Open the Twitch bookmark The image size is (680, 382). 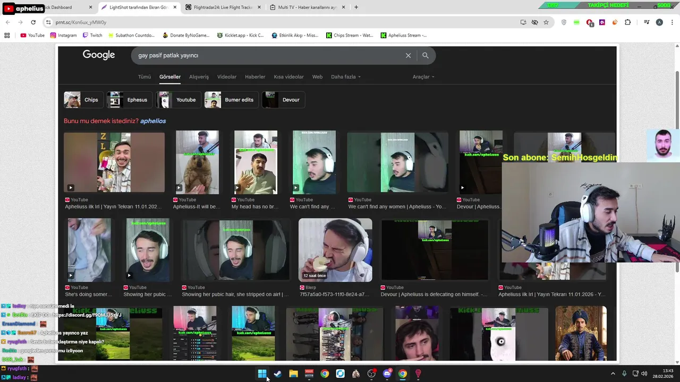pyautogui.click(x=92, y=36)
